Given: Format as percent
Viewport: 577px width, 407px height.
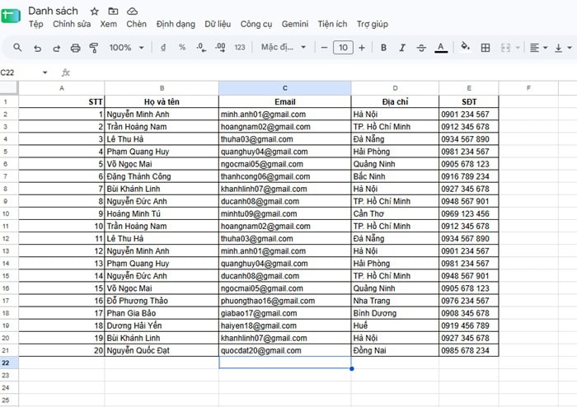Looking at the screenshot, I should 182,48.
